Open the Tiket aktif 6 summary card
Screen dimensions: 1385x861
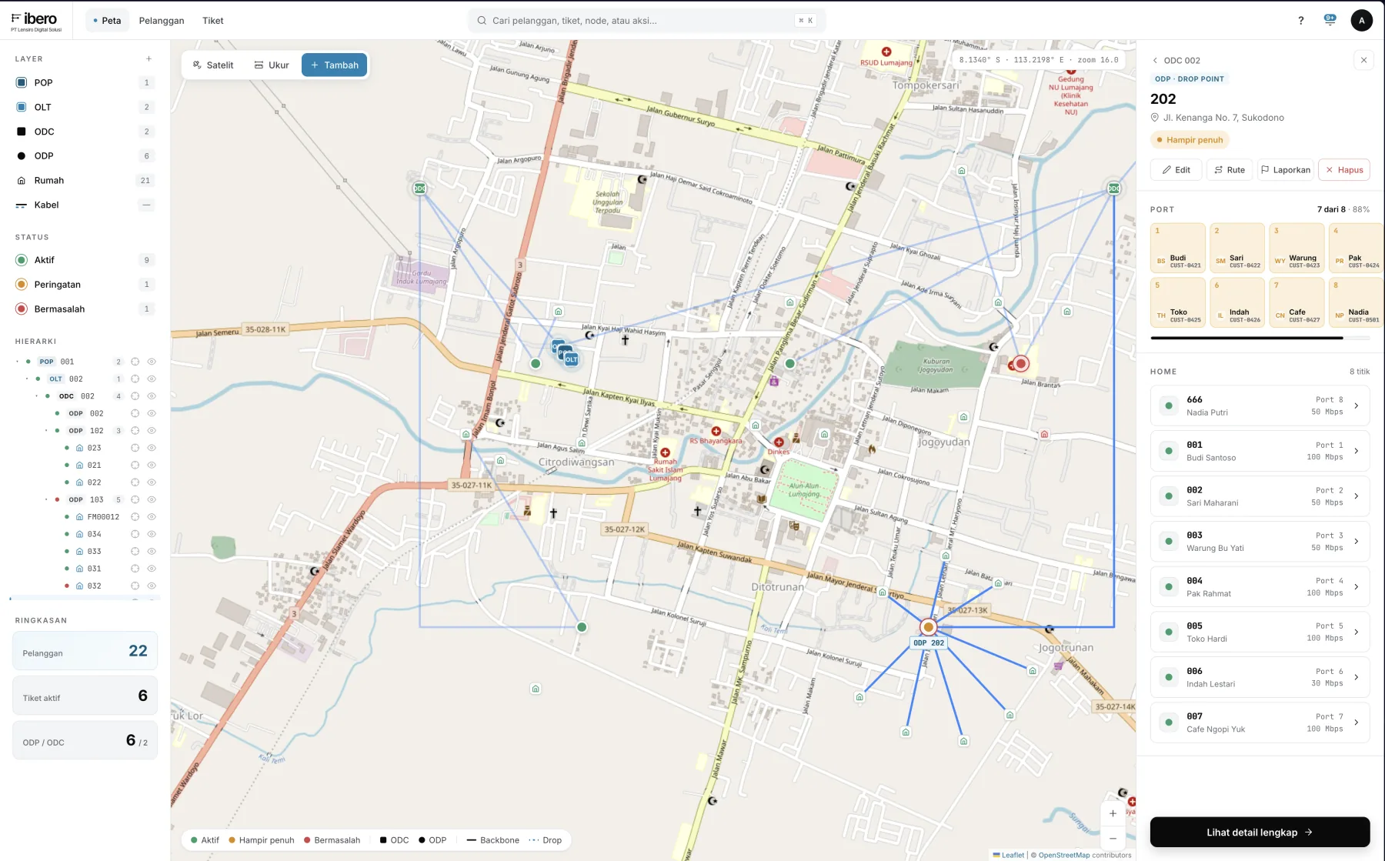(85, 696)
